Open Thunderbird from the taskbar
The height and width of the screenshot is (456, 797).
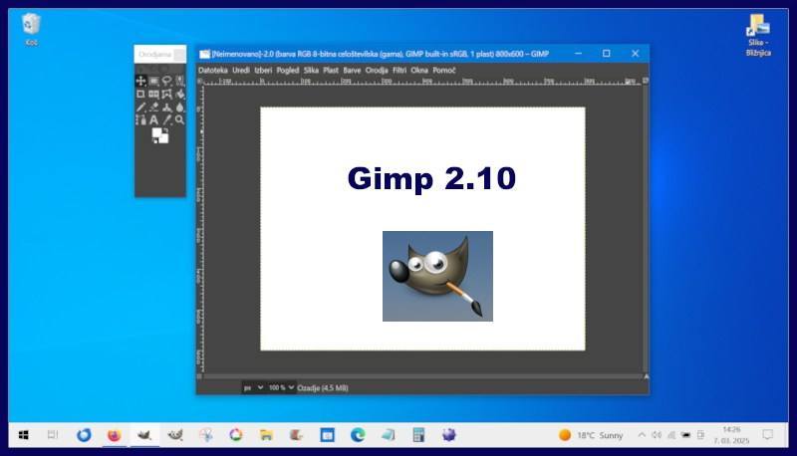point(84,435)
